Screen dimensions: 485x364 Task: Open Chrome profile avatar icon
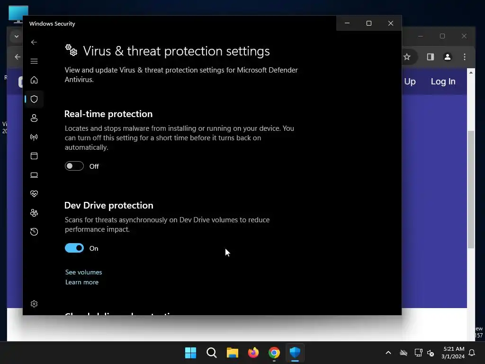(x=447, y=57)
